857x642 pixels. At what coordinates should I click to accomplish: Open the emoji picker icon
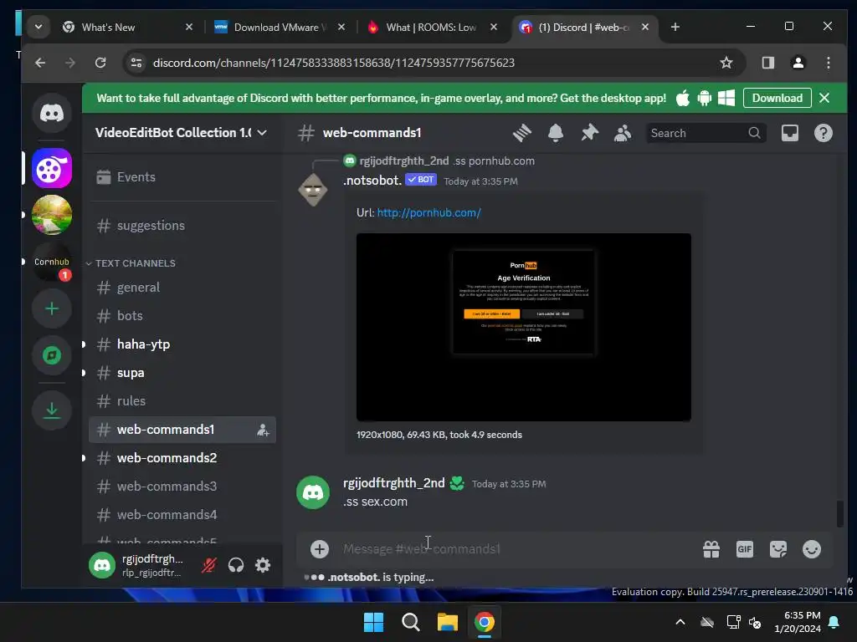point(812,548)
